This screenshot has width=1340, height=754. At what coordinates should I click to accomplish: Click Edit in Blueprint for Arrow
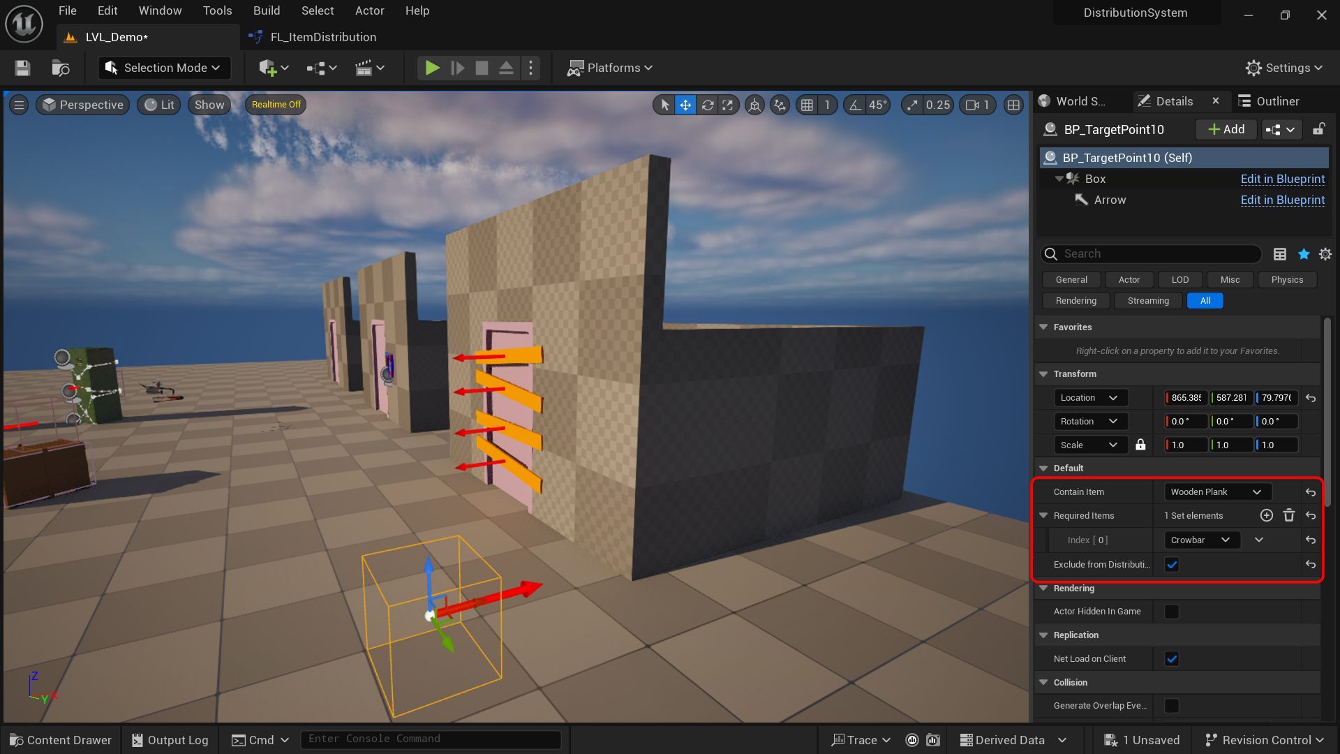1283,200
